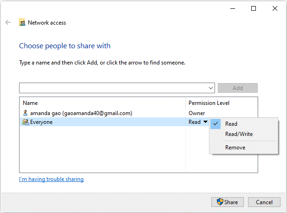Click the Network access folder icon
This screenshot has height=213, width=287.
22,22
